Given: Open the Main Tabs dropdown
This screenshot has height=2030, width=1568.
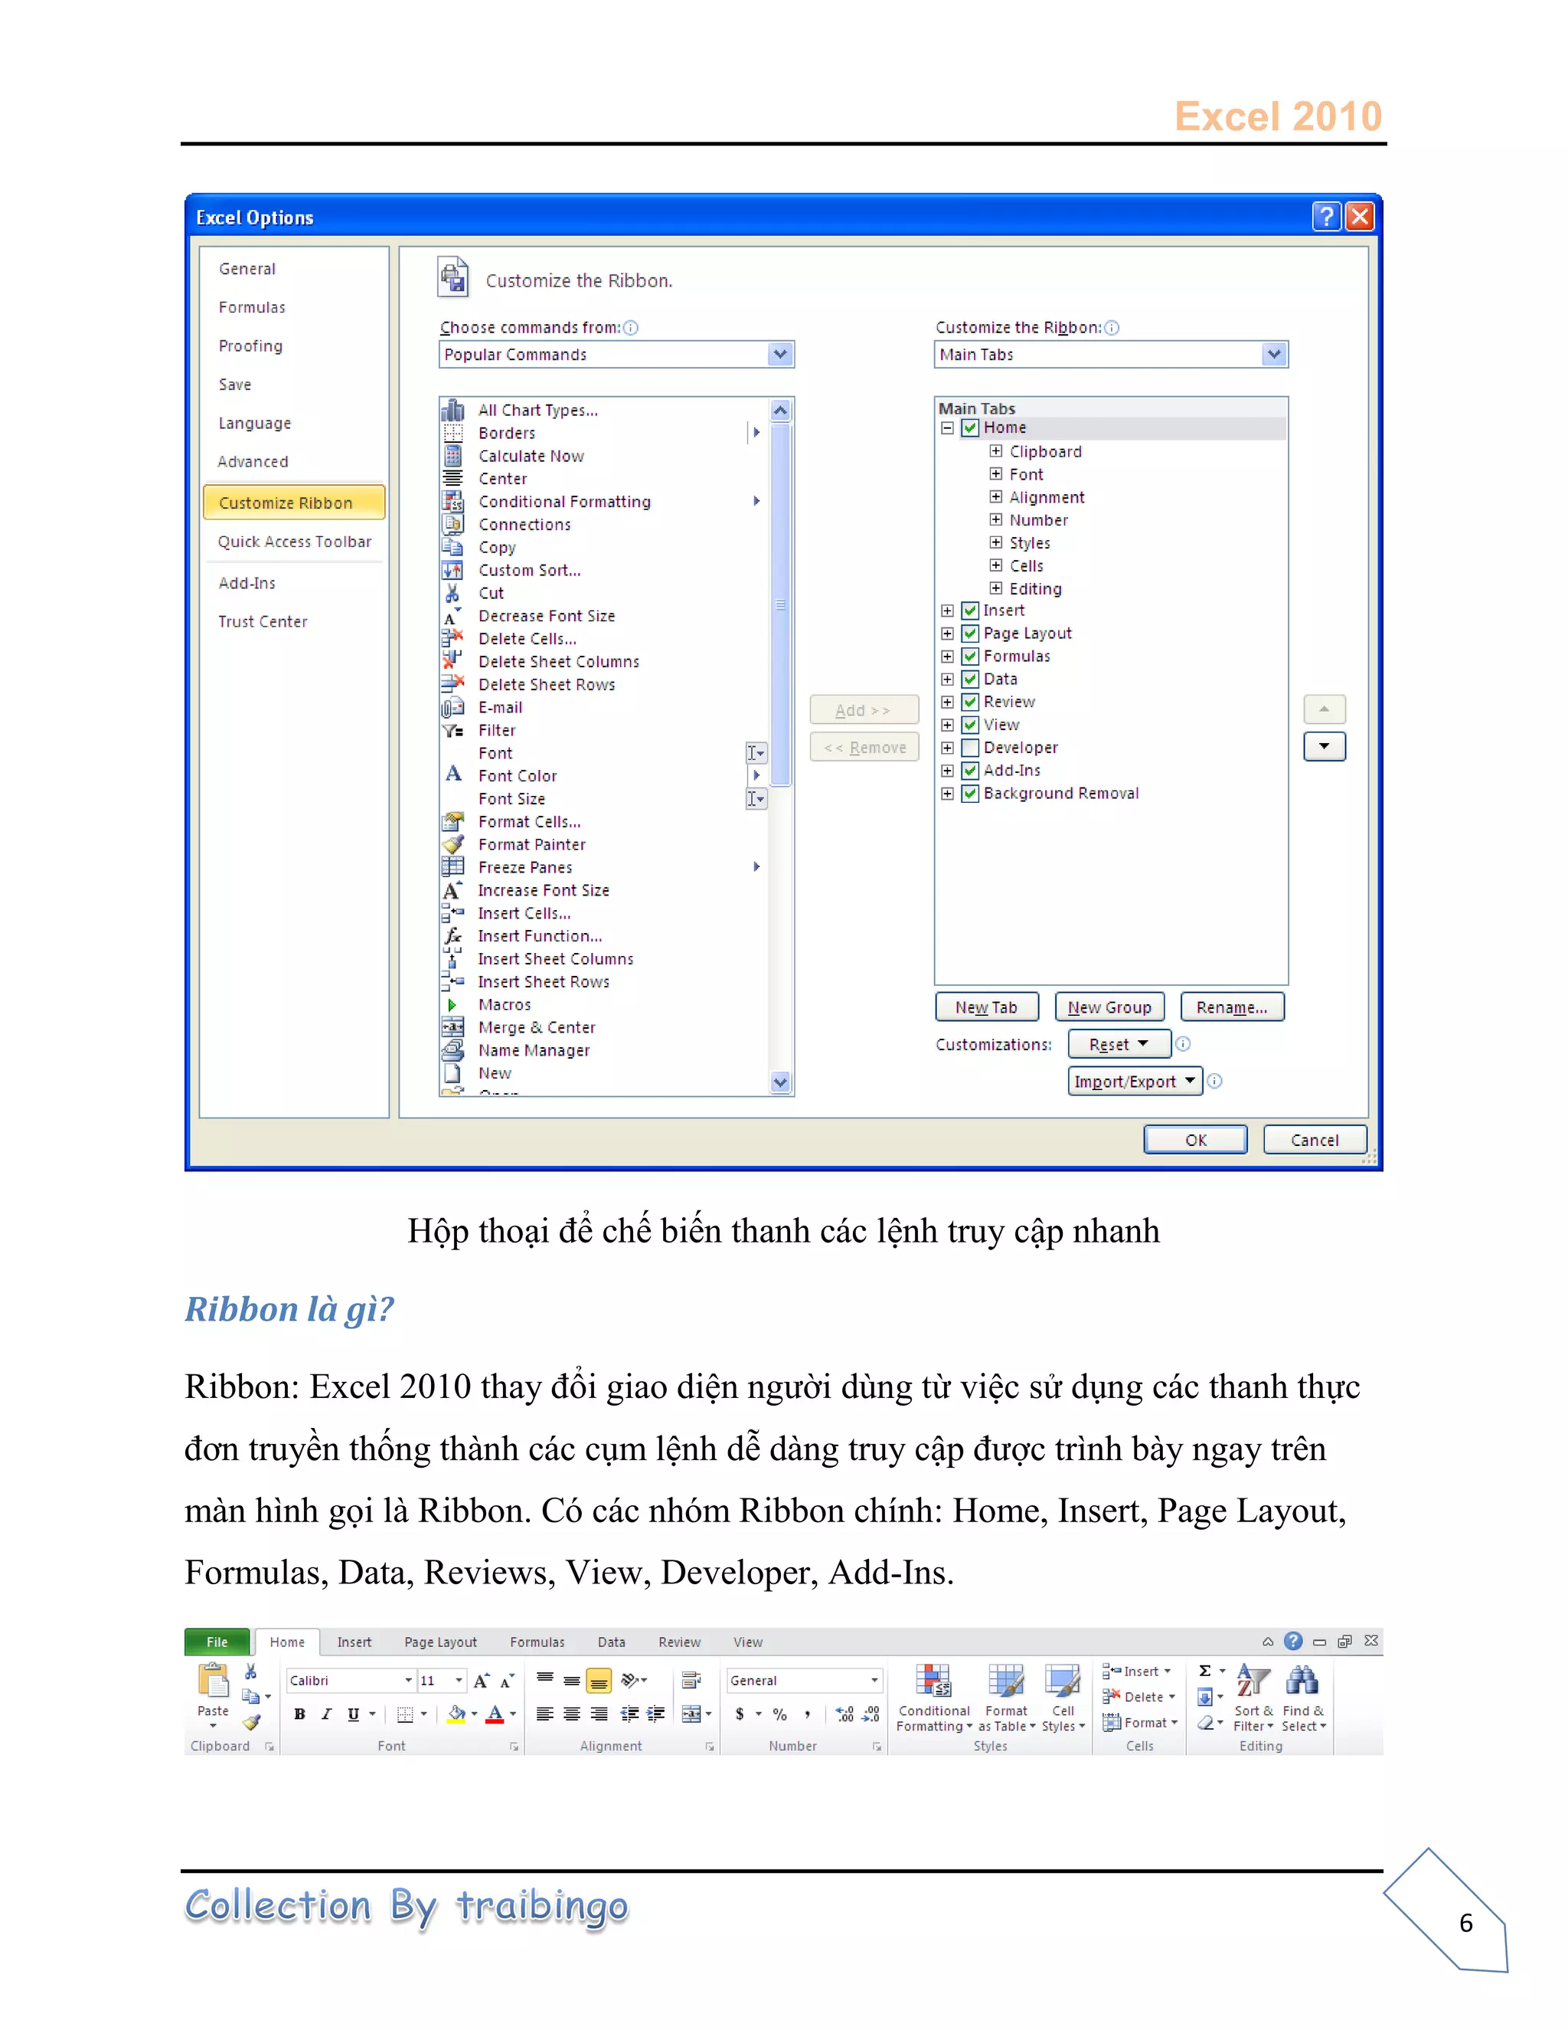Looking at the screenshot, I should (x=1111, y=354).
